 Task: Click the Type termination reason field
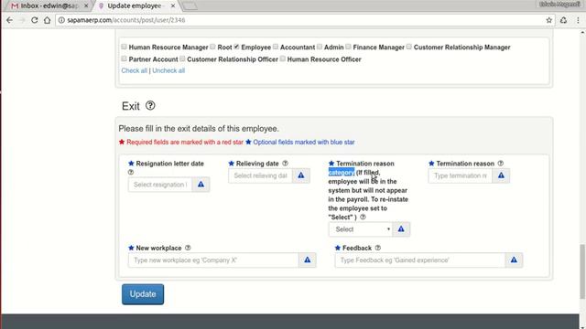[x=461, y=175]
